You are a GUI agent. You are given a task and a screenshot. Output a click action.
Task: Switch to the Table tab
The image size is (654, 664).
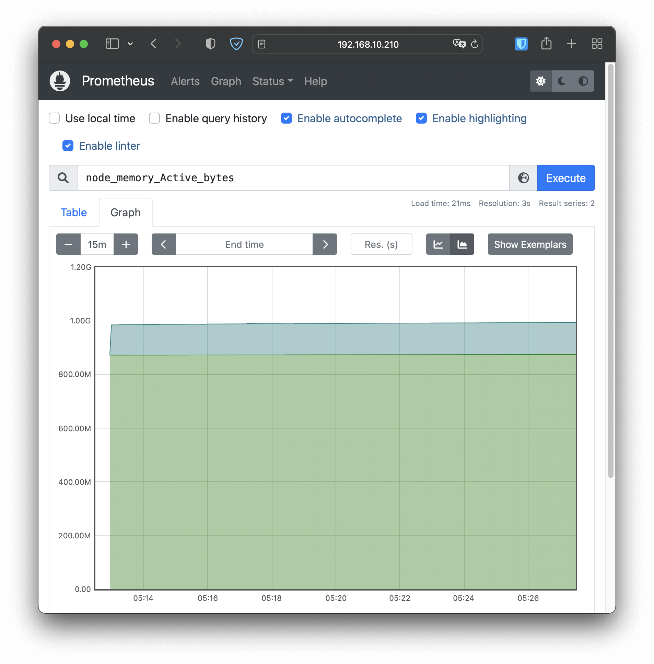click(73, 213)
